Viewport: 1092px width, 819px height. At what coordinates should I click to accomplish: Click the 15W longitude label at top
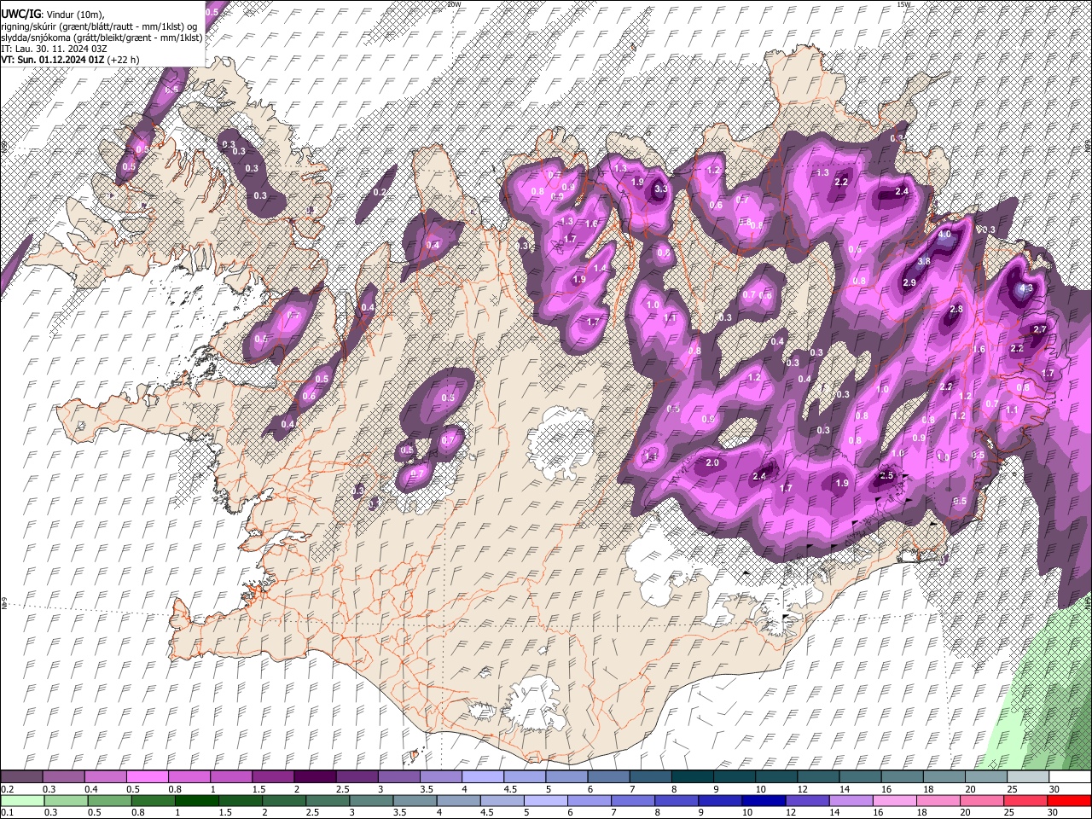[903, 4]
